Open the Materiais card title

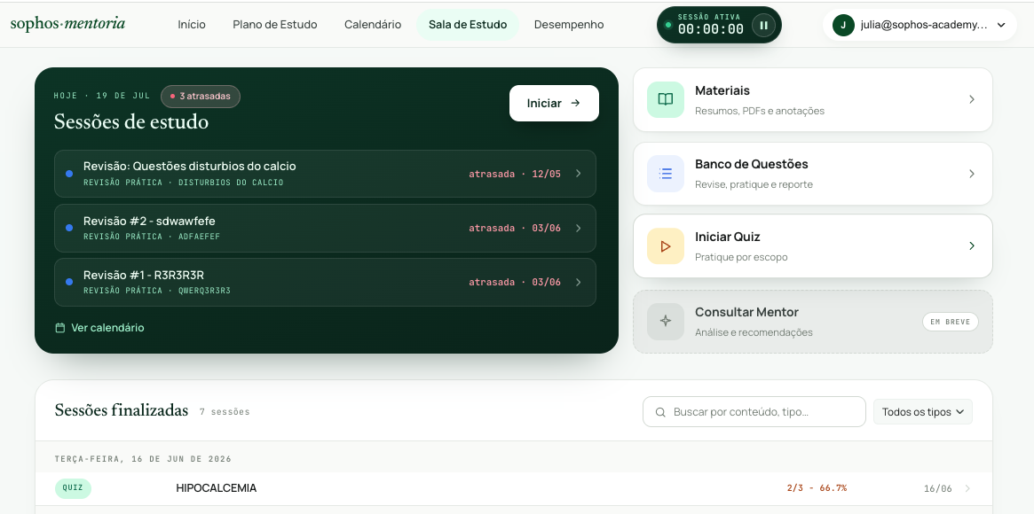coord(722,90)
